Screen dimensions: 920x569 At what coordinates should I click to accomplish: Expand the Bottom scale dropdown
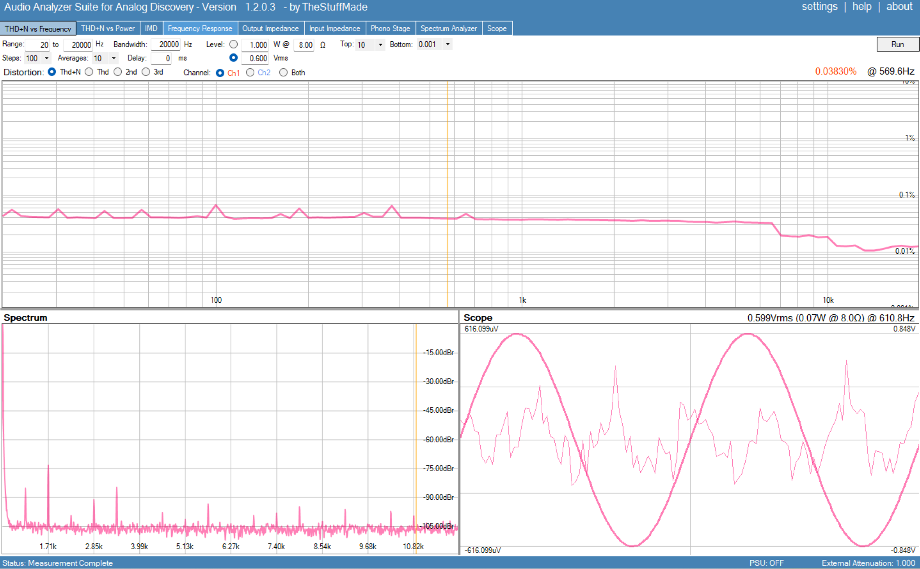pyautogui.click(x=447, y=44)
